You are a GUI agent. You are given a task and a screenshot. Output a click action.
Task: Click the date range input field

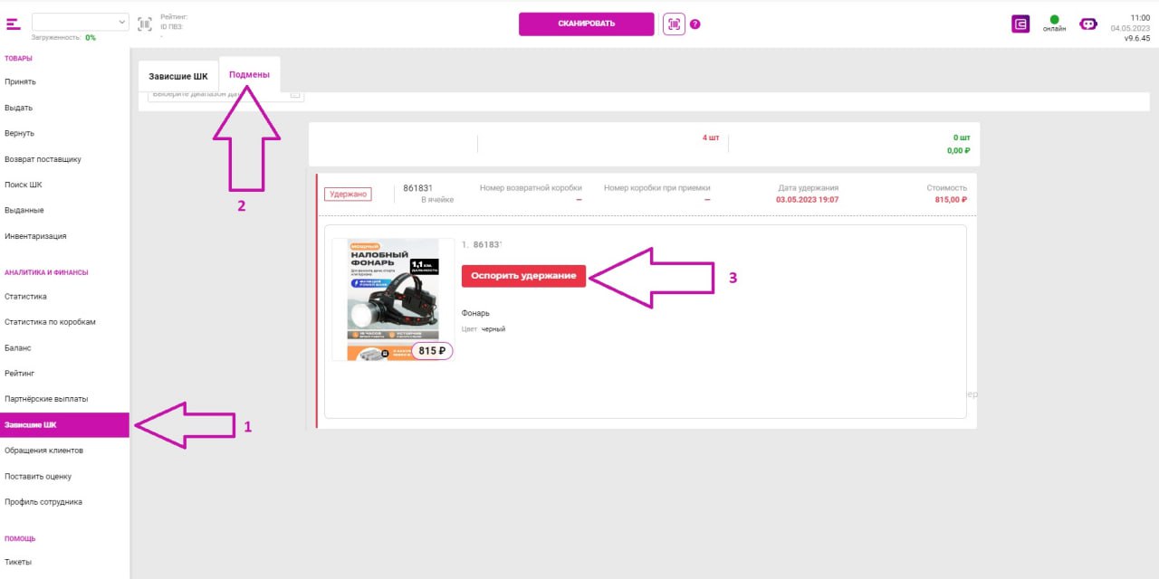217,94
